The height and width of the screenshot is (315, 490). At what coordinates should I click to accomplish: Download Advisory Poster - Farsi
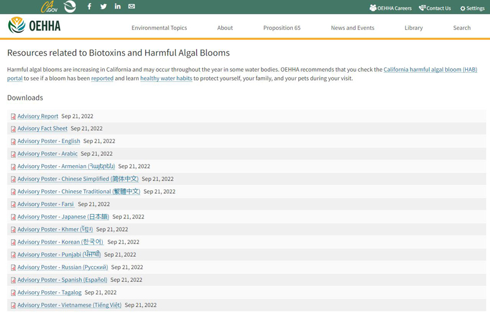(46, 204)
